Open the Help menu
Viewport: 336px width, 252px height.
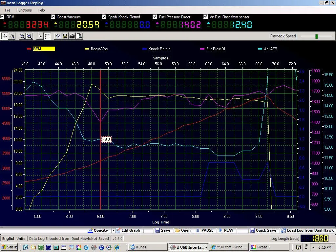click(x=41, y=10)
